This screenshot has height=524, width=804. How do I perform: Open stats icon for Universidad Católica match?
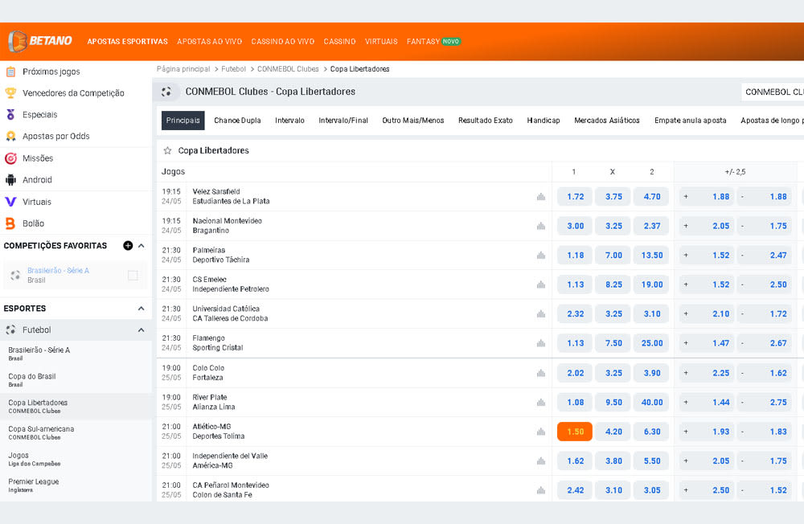tap(541, 313)
